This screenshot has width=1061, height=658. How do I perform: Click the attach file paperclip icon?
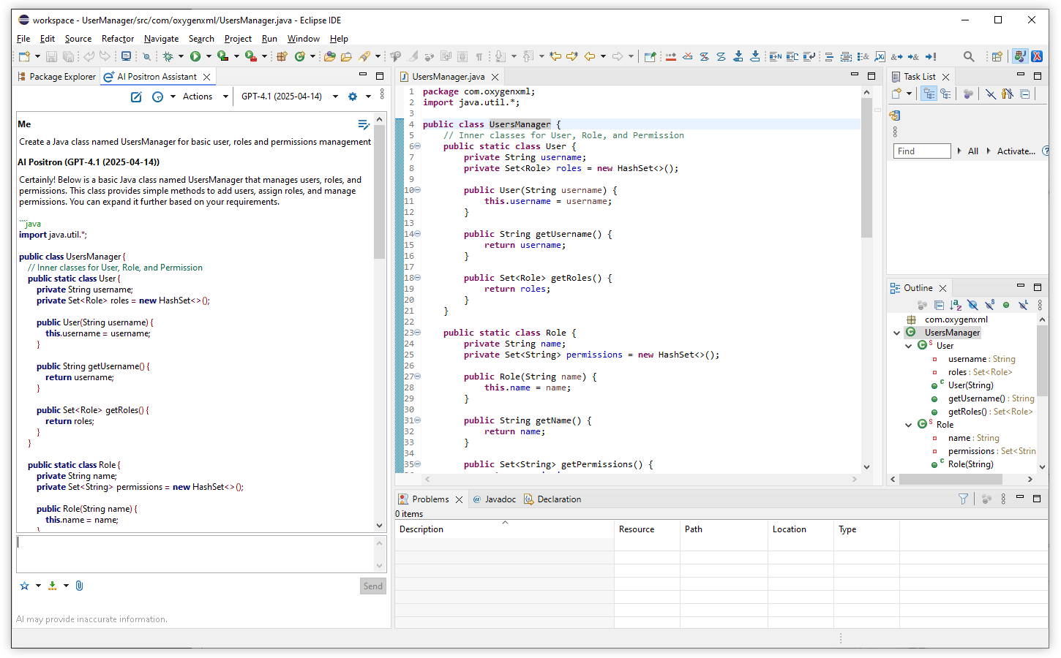pyautogui.click(x=80, y=586)
